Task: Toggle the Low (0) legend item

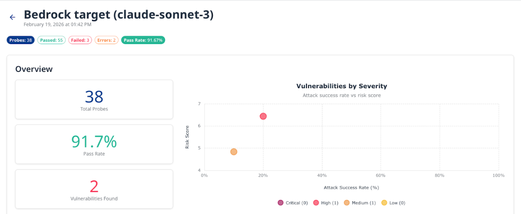Action: [393, 203]
